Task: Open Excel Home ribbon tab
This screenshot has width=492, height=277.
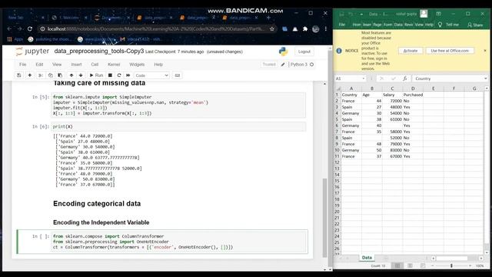Action: (357, 25)
